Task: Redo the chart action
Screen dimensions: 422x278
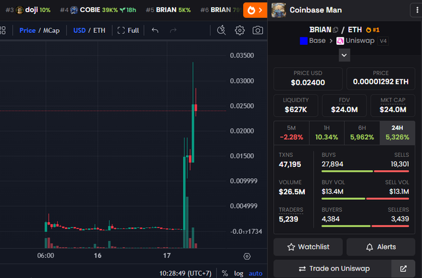Action: point(173,30)
